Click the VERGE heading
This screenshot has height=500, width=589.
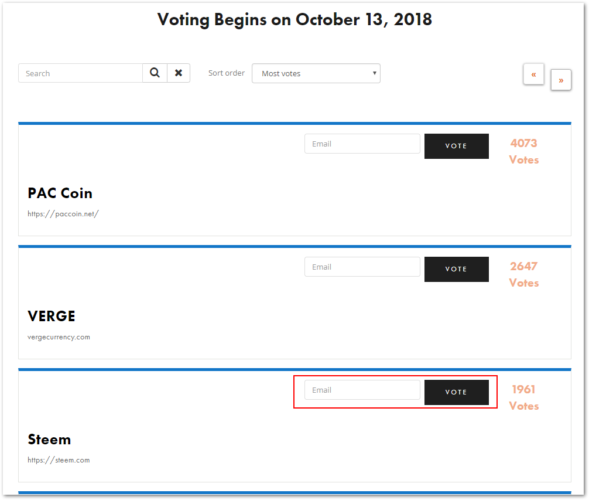52,317
